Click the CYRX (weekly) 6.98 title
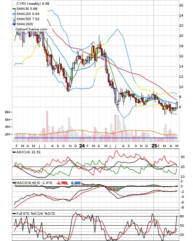 click(x=33, y=3)
